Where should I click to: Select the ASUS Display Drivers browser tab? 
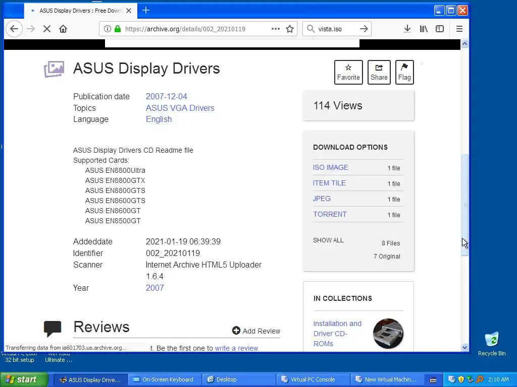pyautogui.click(x=80, y=11)
